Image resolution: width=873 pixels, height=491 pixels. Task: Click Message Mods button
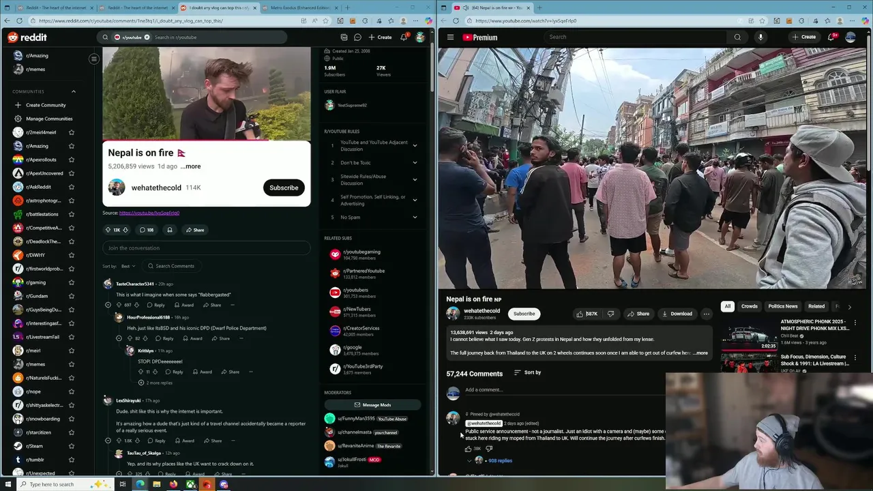[372, 405]
